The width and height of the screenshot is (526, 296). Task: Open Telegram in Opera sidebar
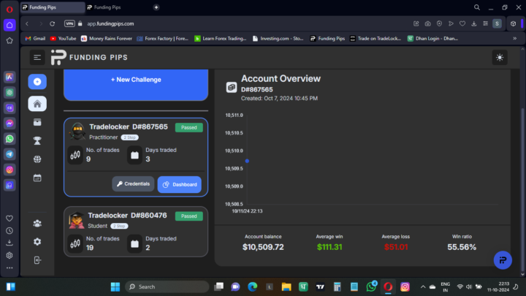click(9, 154)
